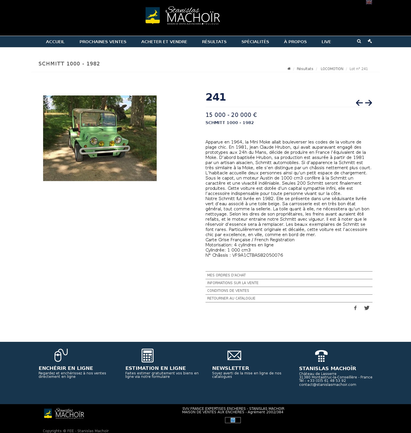Click the home icon in breadcrumb
The height and width of the screenshot is (433, 411).
(289, 69)
